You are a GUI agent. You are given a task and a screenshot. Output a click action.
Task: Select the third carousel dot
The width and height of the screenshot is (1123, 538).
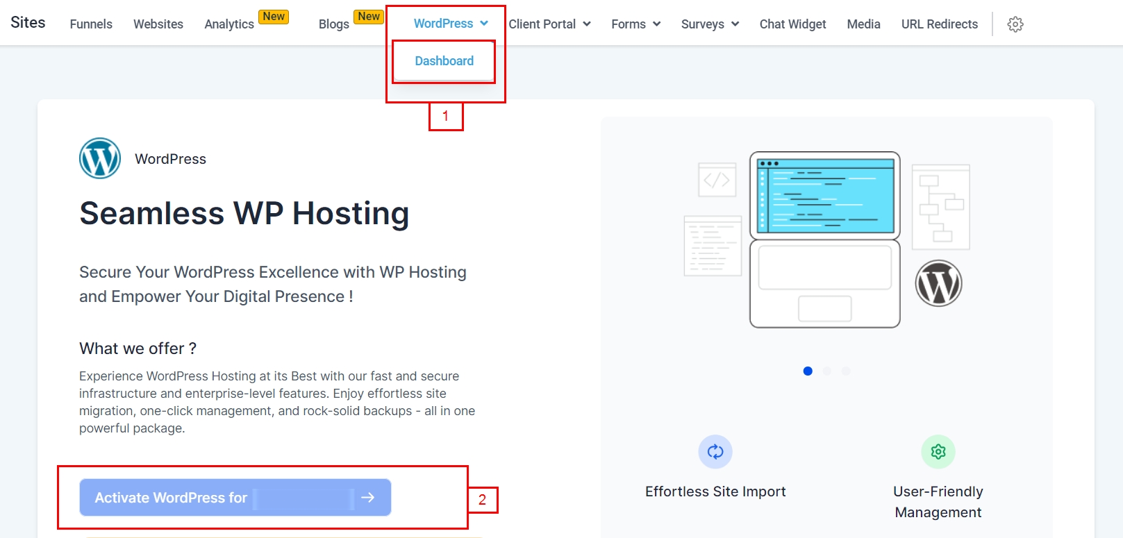(x=845, y=371)
